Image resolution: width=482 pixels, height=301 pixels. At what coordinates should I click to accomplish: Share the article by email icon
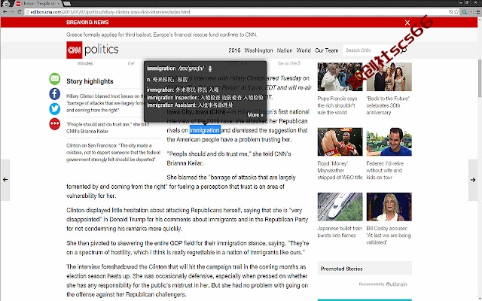coord(55,79)
